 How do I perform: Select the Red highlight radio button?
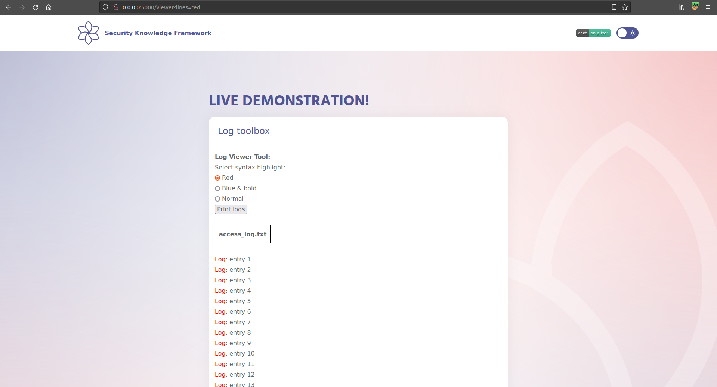tap(217, 178)
